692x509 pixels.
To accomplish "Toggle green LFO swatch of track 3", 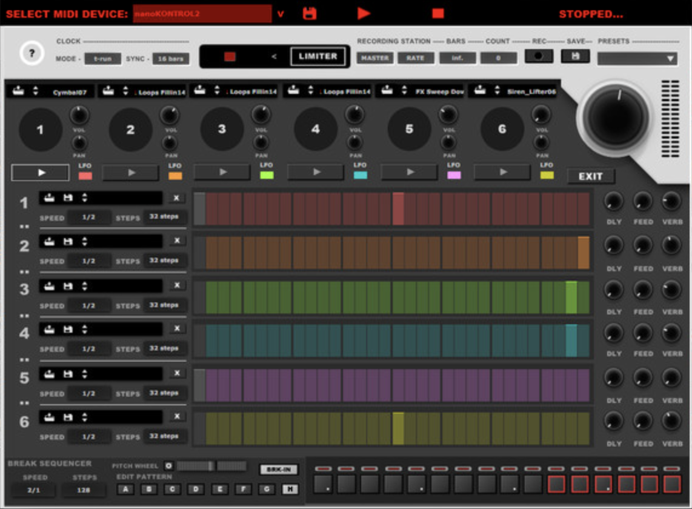I will (267, 175).
